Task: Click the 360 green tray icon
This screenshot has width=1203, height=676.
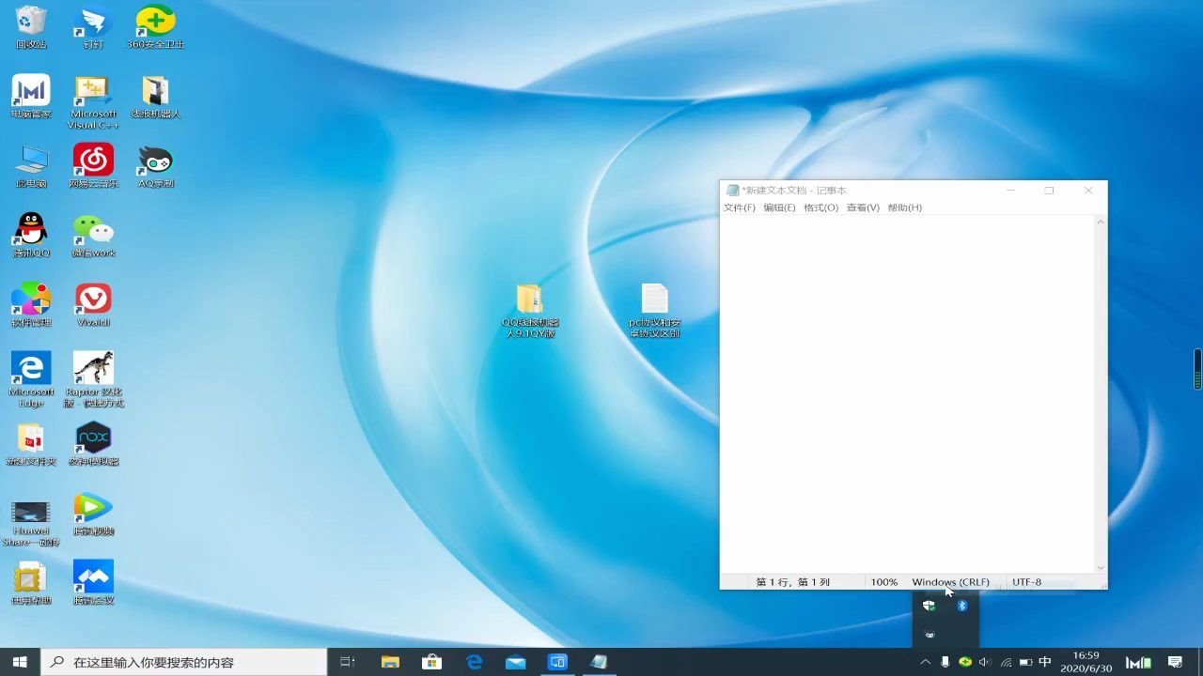Action: [x=965, y=662]
